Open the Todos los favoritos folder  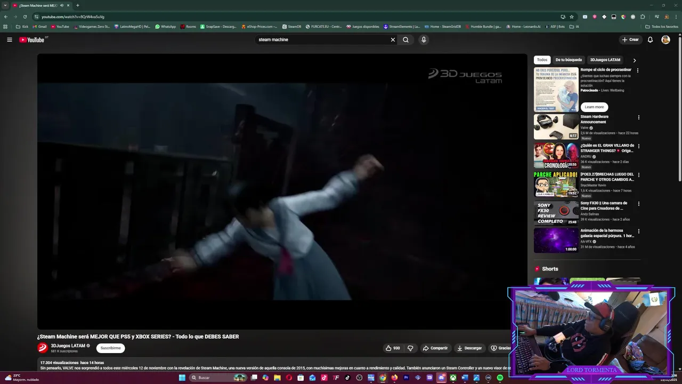(x=661, y=27)
